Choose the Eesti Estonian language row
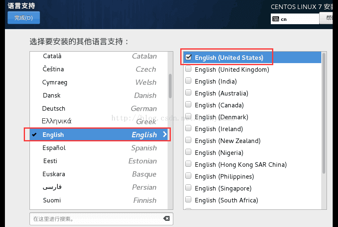Screen dimensions: 338x227 (98, 161)
